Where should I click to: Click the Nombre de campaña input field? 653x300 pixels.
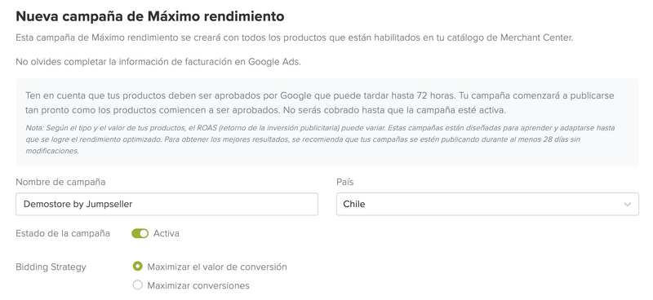click(167, 204)
